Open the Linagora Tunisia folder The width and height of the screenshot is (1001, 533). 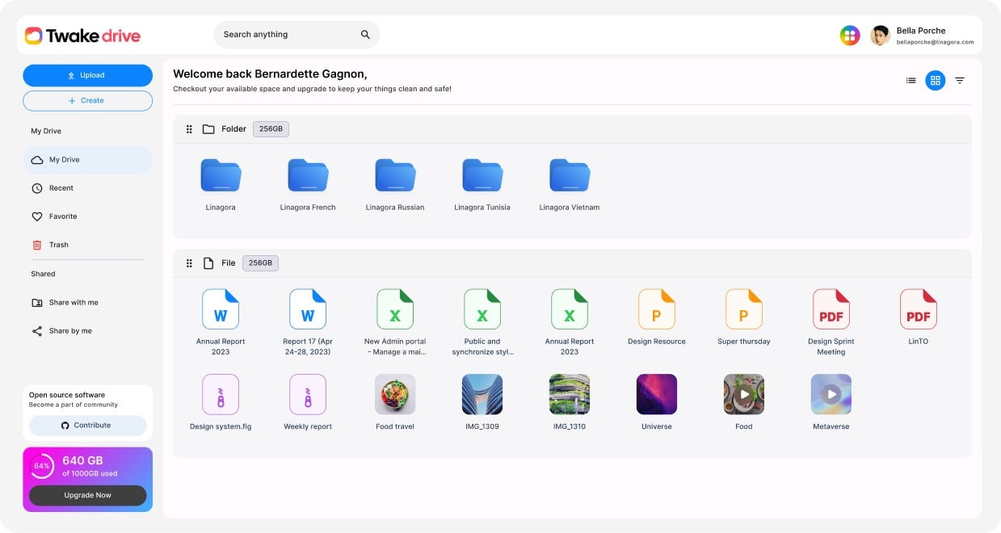click(482, 176)
